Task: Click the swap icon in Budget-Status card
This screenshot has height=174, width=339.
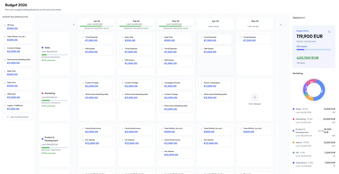Action: click(x=329, y=32)
